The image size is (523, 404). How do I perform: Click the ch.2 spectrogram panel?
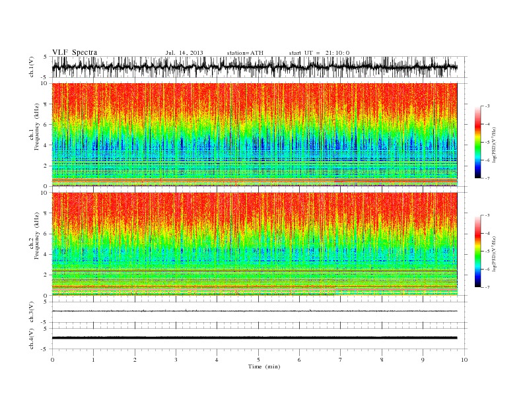coord(255,244)
